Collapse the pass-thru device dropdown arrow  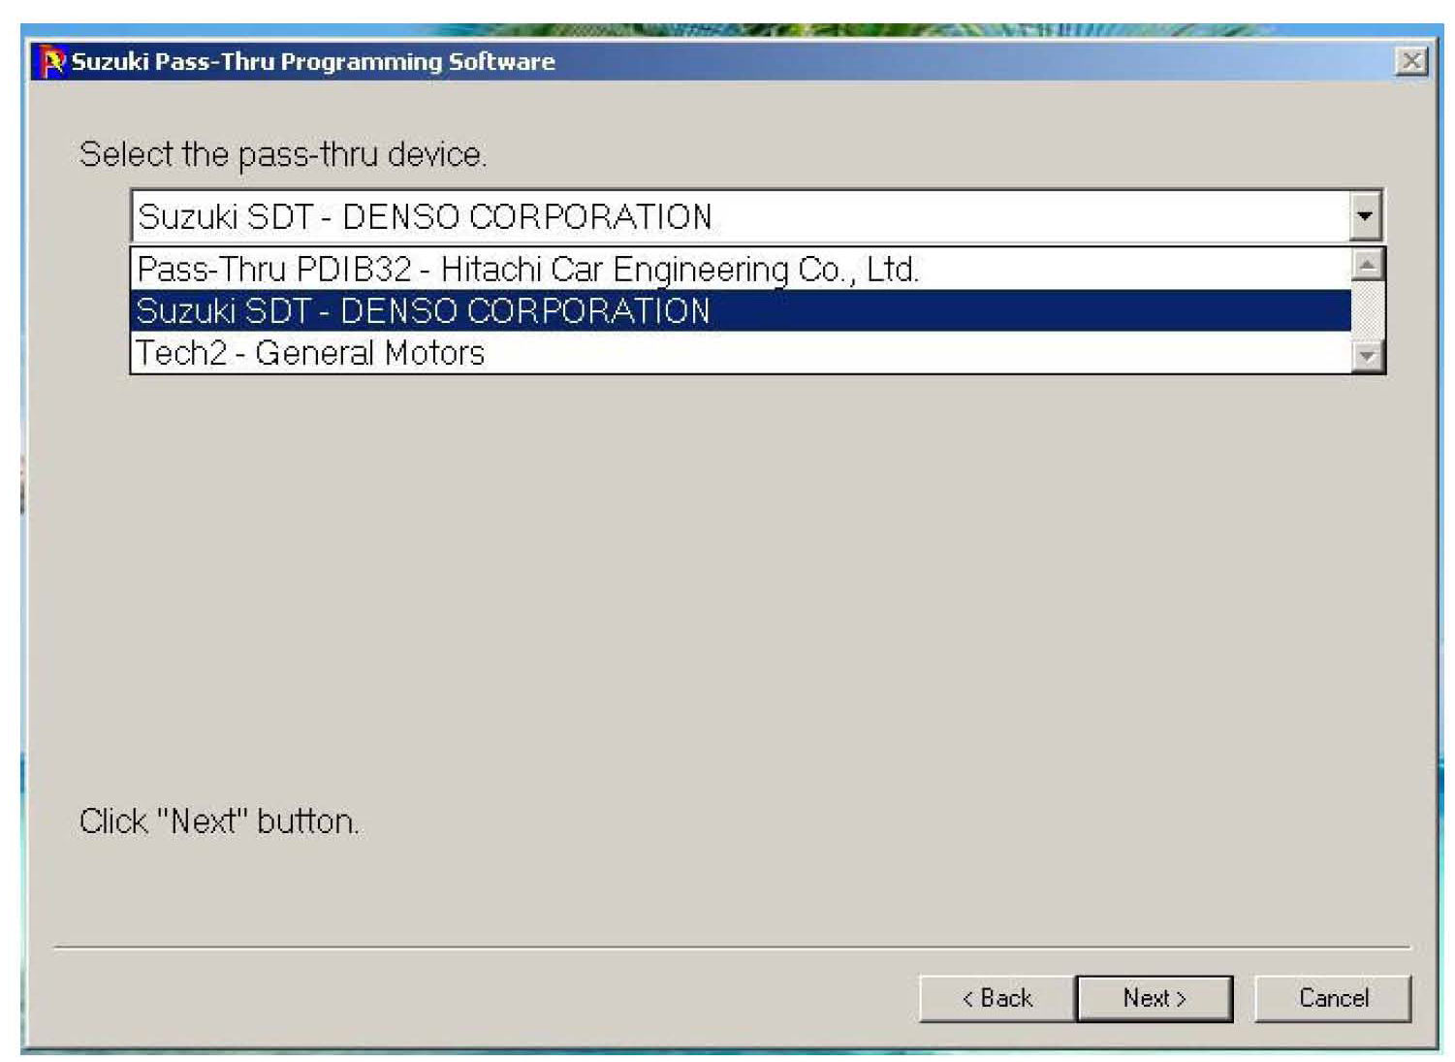click(1365, 216)
